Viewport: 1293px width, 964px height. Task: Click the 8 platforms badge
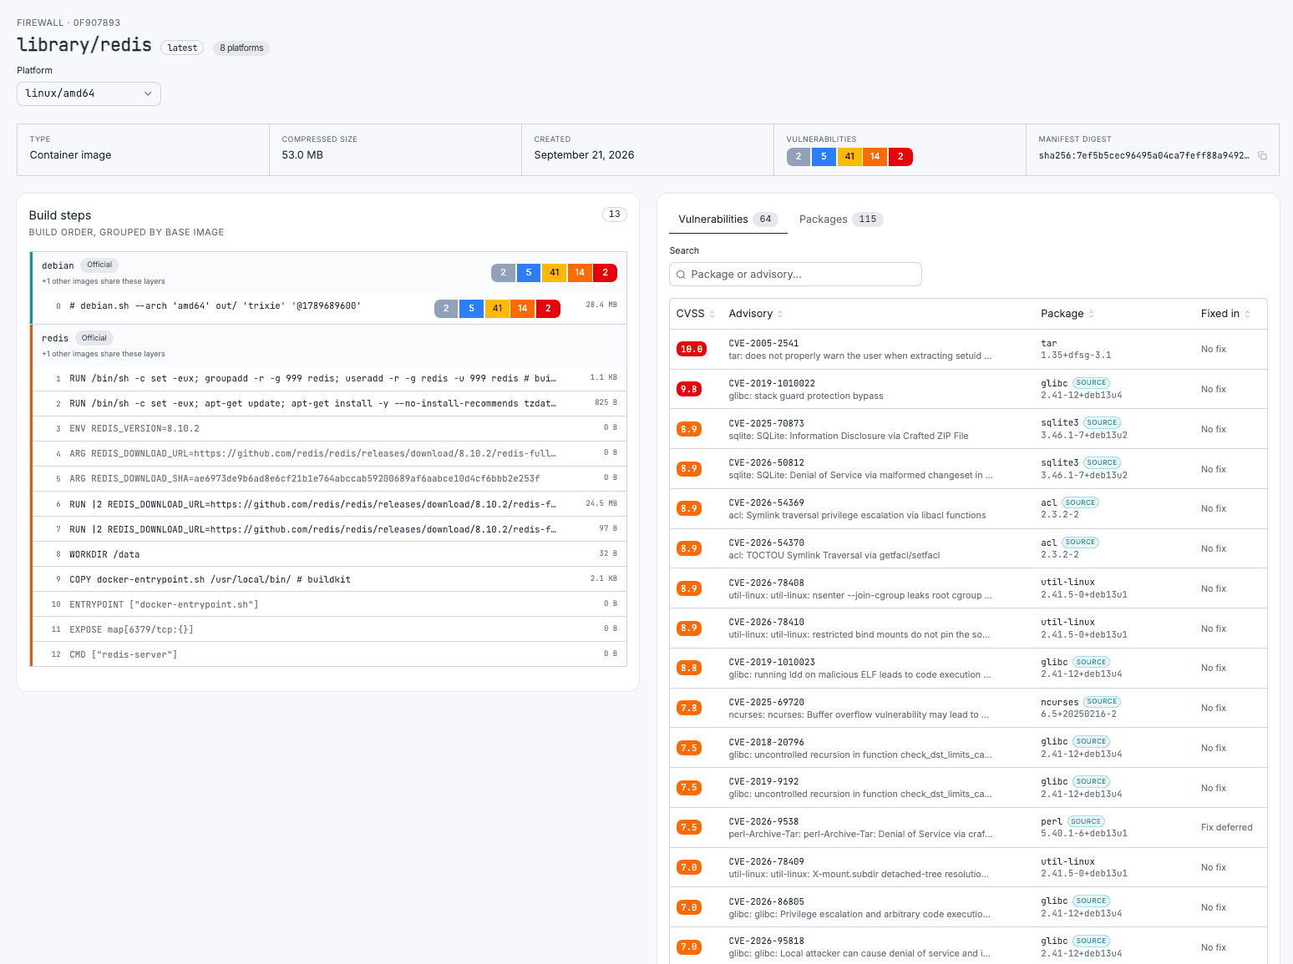pos(241,48)
